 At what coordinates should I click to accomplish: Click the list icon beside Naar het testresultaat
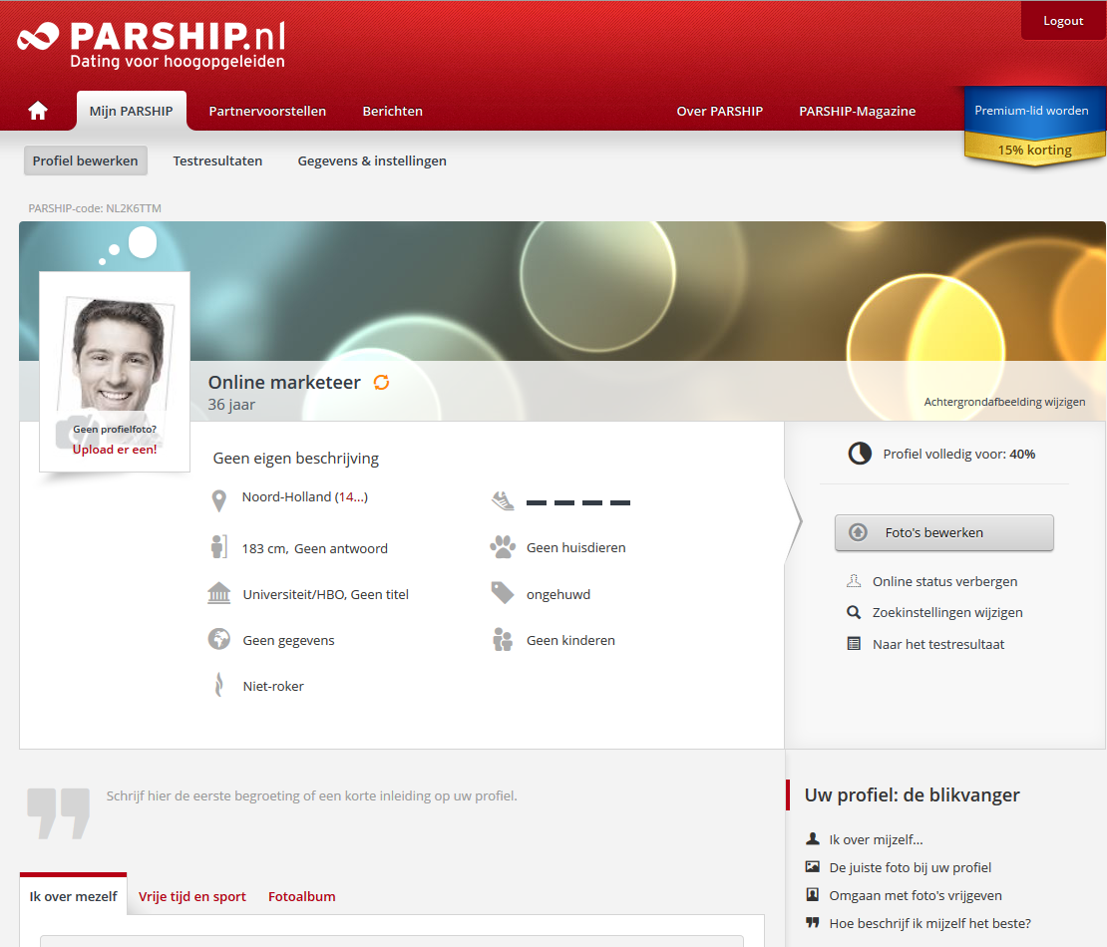[854, 644]
